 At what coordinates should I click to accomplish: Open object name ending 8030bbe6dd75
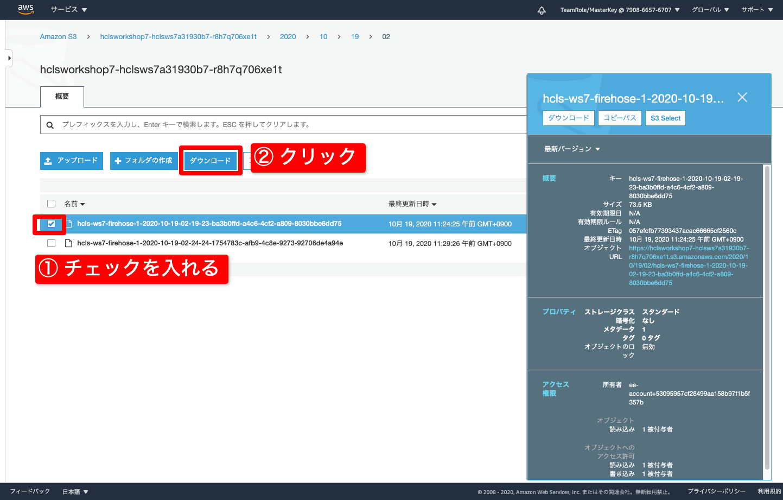[209, 224]
